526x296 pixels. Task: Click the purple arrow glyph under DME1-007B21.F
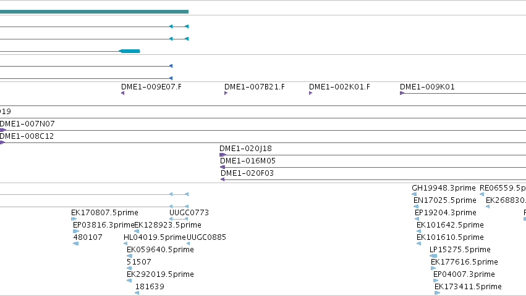coord(226,93)
